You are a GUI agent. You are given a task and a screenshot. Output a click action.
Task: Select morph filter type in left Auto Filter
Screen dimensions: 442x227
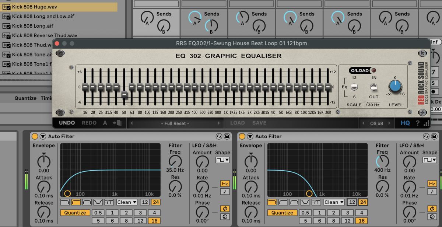[109, 202]
